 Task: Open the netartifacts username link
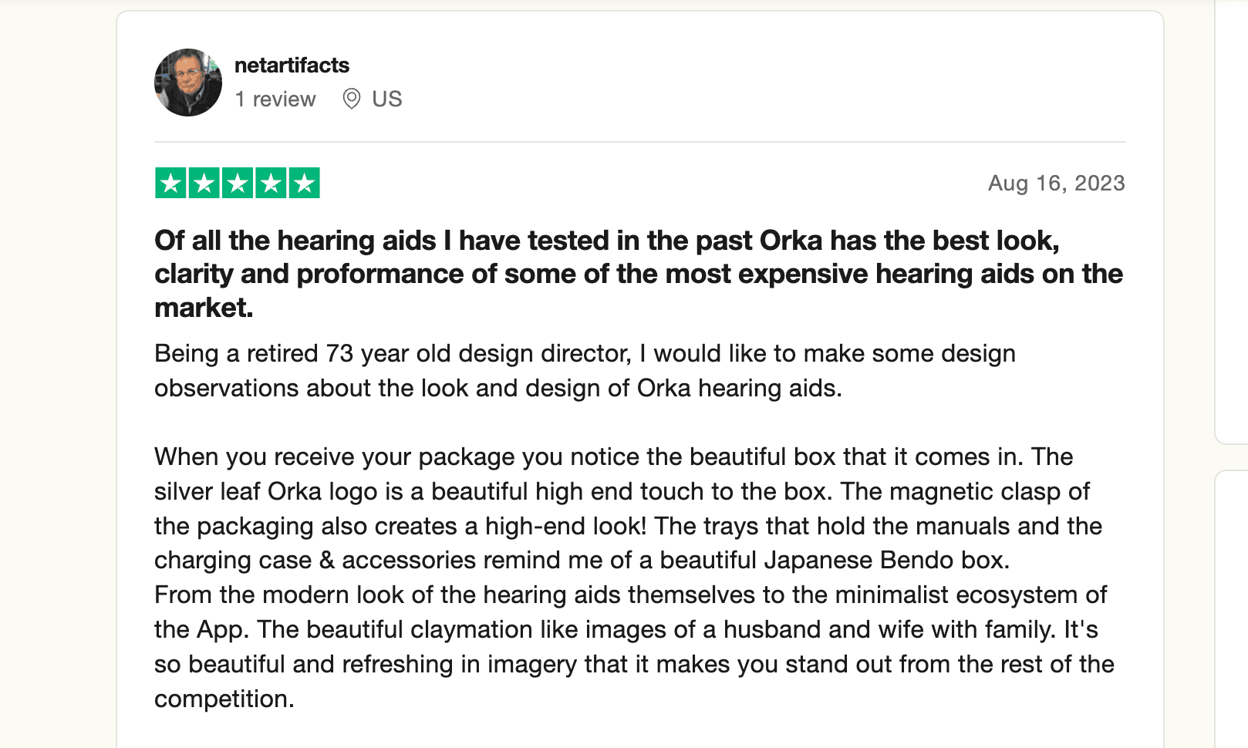(x=292, y=66)
